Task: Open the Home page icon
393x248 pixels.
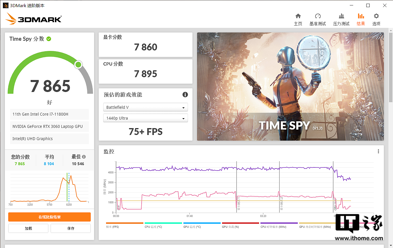Action: click(298, 16)
